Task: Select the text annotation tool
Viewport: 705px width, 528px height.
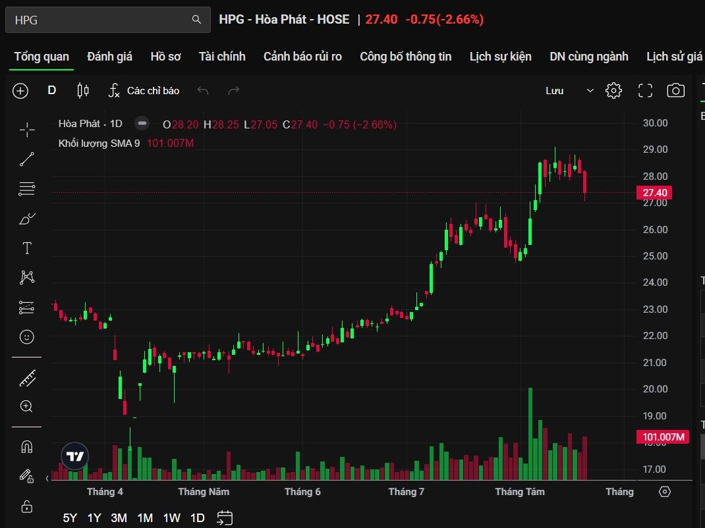Action: (x=27, y=248)
